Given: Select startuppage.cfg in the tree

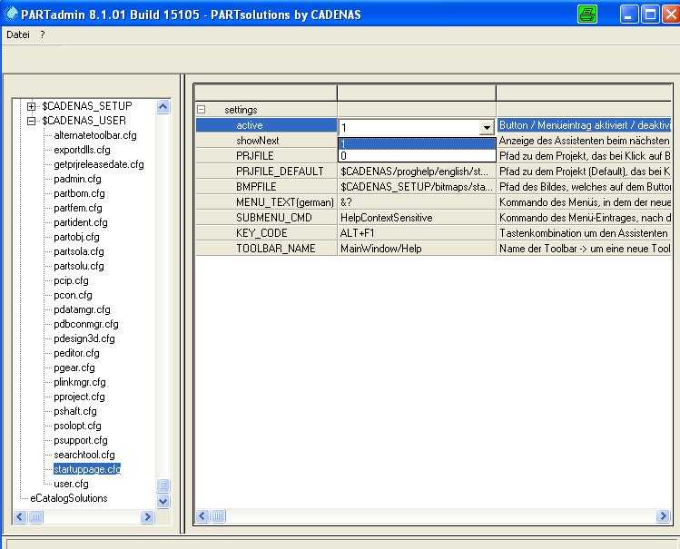Looking at the screenshot, I should click(x=87, y=469).
